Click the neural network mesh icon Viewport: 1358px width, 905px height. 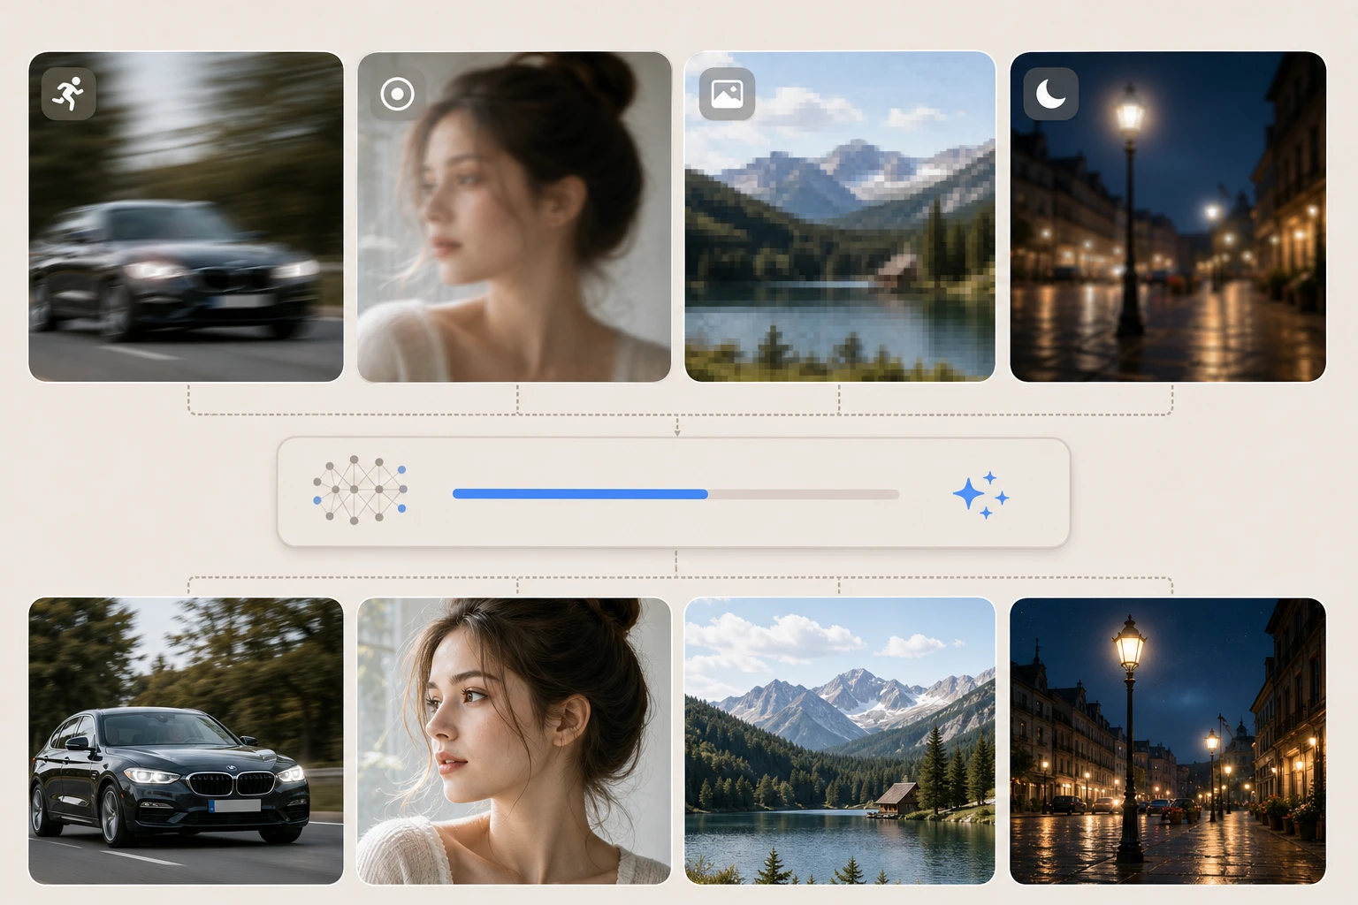(360, 491)
